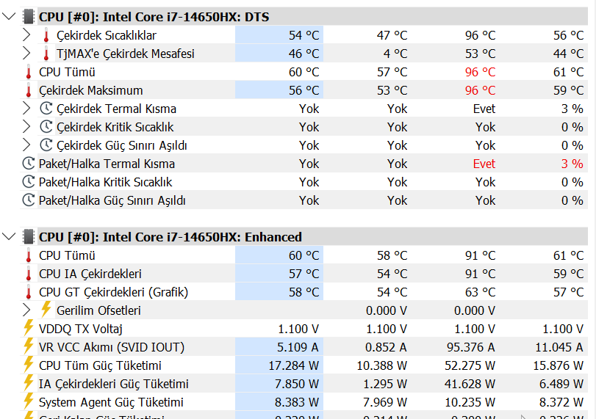Click the 4 °C minimum of TjMAX'e Çekirdek Mesafesi
Image resolution: width=596 pixels, height=419 pixels.
(395, 54)
